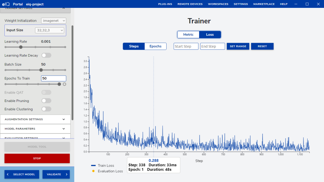Viewport: 324px width, 182px height.
Task: Switch chart view to Epochs
Action: (x=155, y=46)
